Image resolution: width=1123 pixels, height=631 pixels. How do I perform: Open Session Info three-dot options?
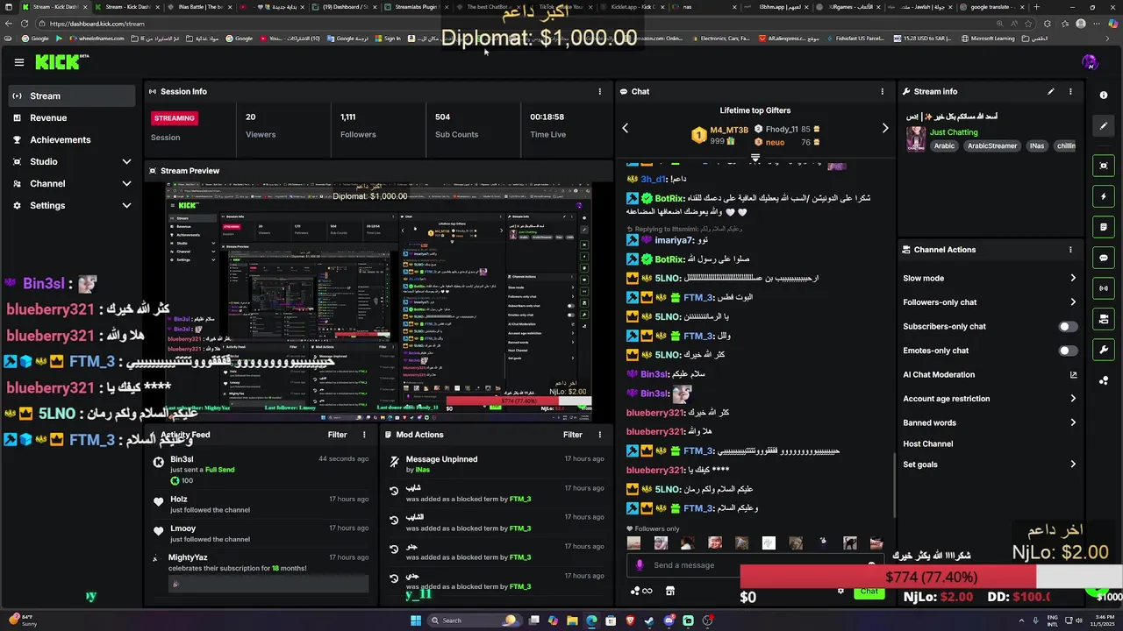pyautogui.click(x=600, y=91)
